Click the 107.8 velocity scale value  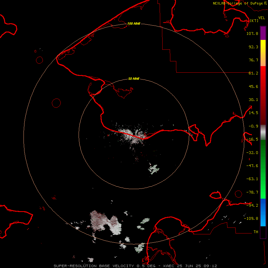[252, 33]
